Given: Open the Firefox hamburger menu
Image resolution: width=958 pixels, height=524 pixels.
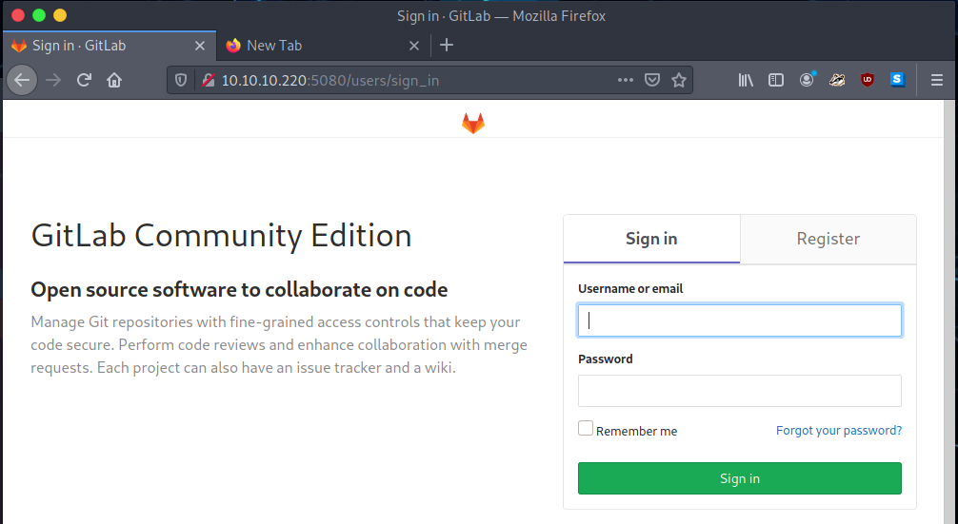Looking at the screenshot, I should pos(937,80).
